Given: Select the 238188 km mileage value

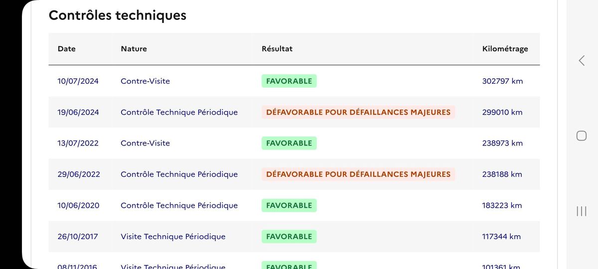Looking at the screenshot, I should pos(502,174).
